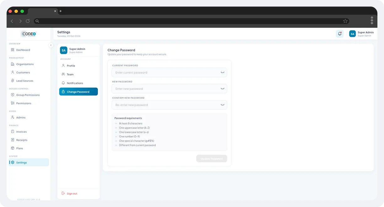Screen dimensions: 384x207
Task: Collapse the sidebar with chevron button
Action: 51,45
